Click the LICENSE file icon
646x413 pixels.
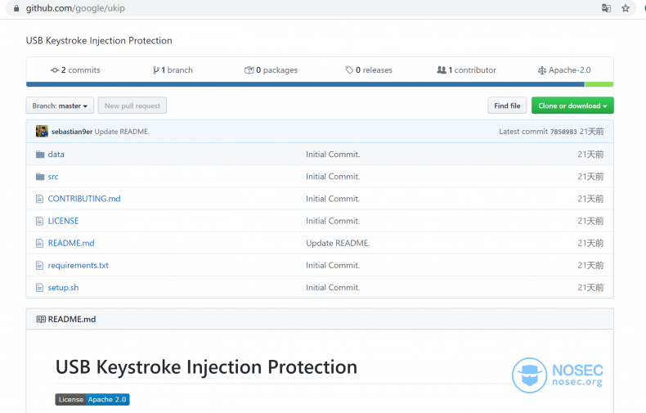[39, 222]
